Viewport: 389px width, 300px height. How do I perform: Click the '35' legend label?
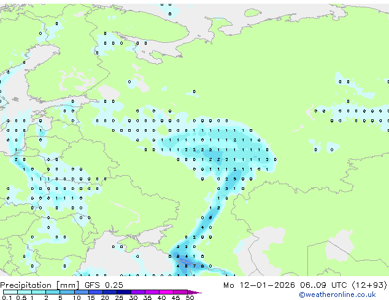tap(148, 298)
